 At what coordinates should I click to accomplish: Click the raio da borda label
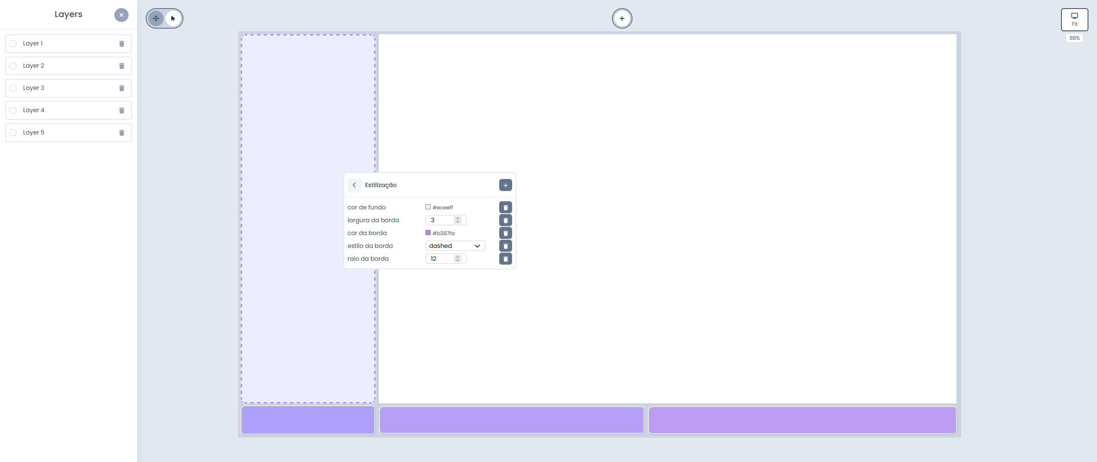coord(368,259)
